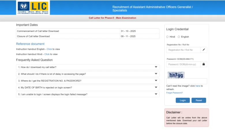Click the Reset button

[x=199, y=100]
